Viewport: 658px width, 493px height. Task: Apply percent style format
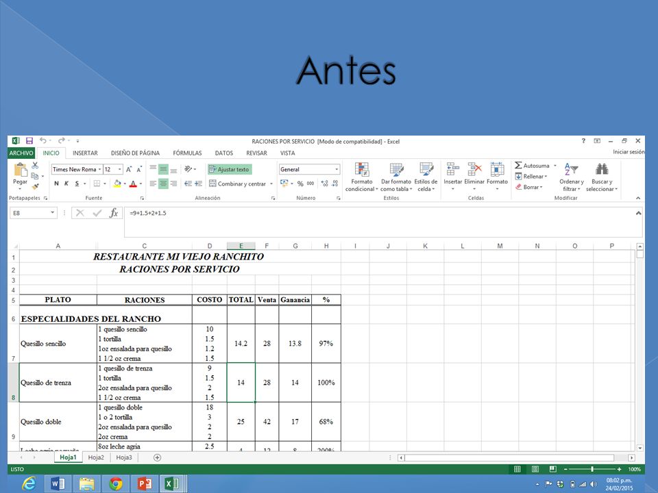pos(300,184)
